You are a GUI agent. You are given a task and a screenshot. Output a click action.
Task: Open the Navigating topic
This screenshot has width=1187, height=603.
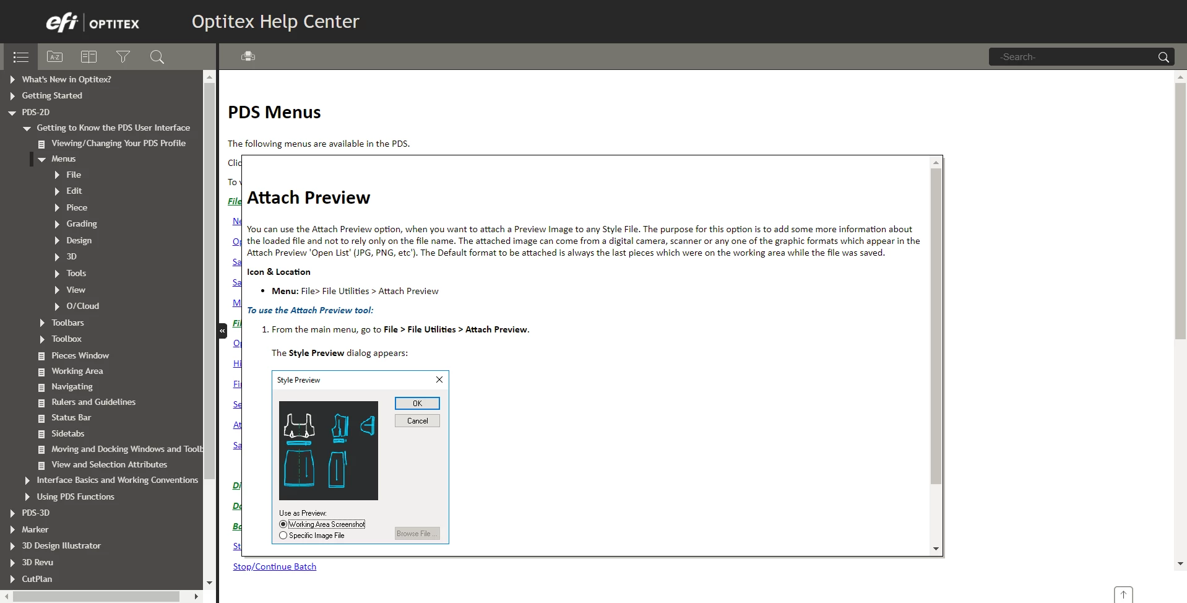(72, 386)
